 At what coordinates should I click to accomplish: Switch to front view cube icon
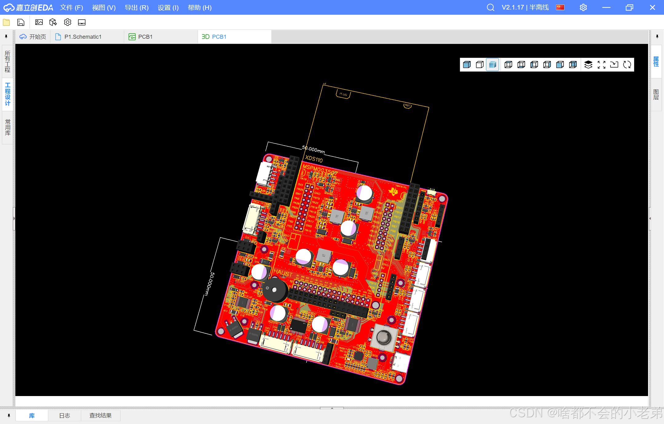coord(560,65)
